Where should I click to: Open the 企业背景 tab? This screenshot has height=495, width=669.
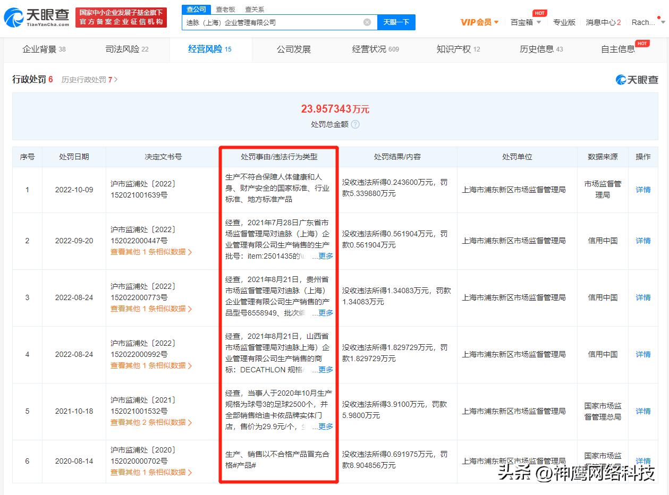coord(40,48)
